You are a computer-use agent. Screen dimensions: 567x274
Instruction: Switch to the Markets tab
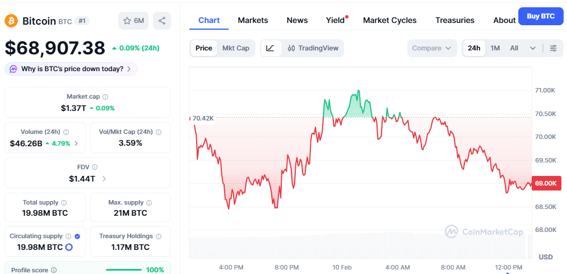click(x=253, y=20)
